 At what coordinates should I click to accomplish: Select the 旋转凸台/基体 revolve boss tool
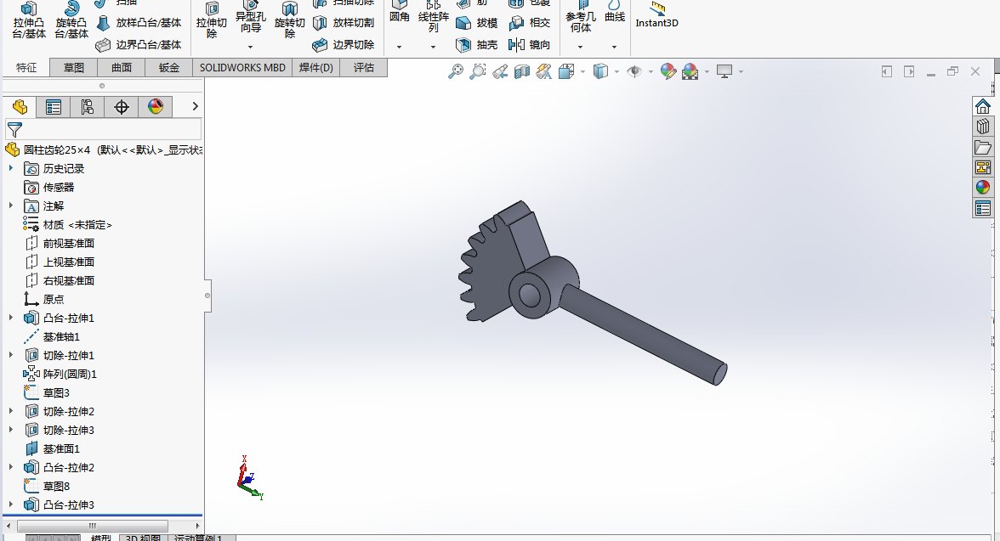click(x=71, y=20)
